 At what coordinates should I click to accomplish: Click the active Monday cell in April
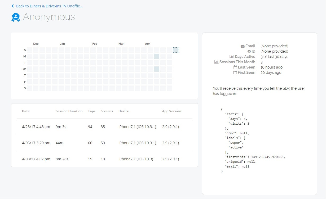coord(157,56)
